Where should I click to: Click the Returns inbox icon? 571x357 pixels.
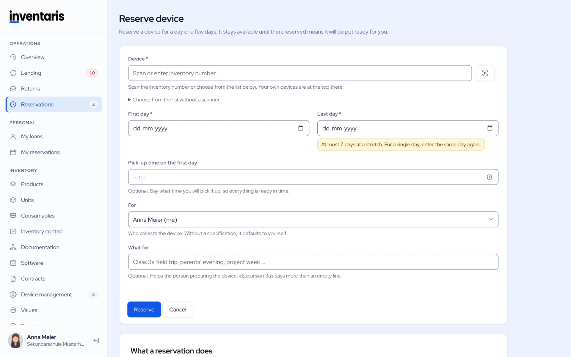pos(13,89)
